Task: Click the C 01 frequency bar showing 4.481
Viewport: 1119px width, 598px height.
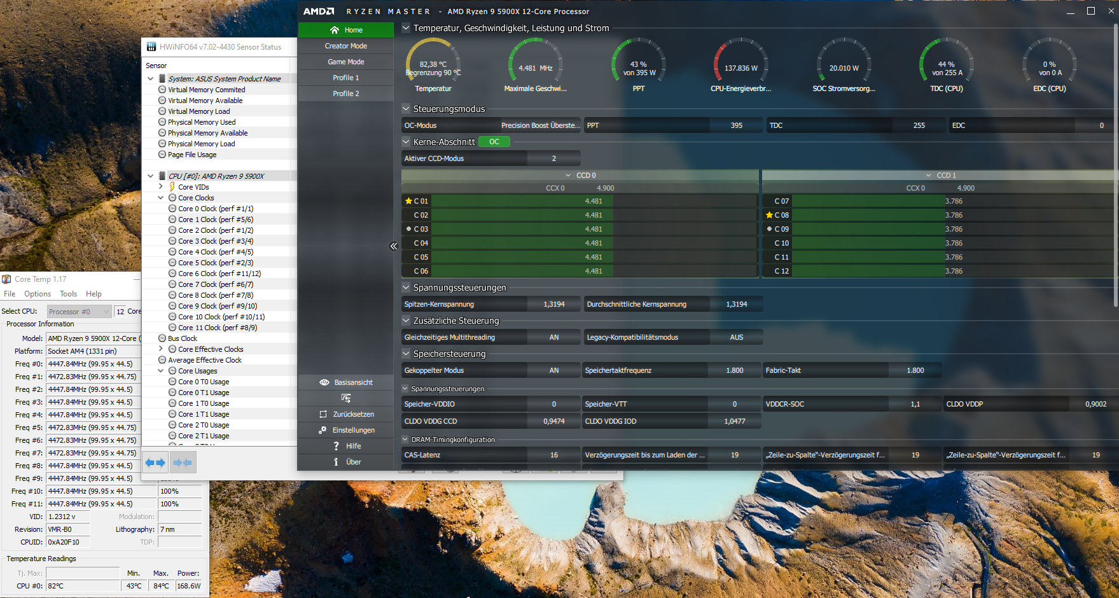Action: tap(594, 201)
